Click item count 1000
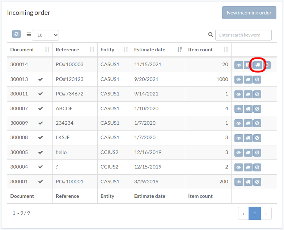The width and height of the screenshot is (284, 230). point(222,79)
